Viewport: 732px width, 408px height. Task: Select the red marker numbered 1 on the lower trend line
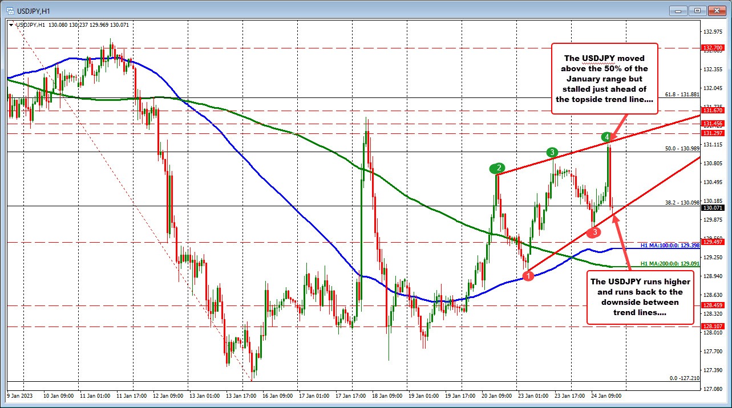click(x=528, y=275)
